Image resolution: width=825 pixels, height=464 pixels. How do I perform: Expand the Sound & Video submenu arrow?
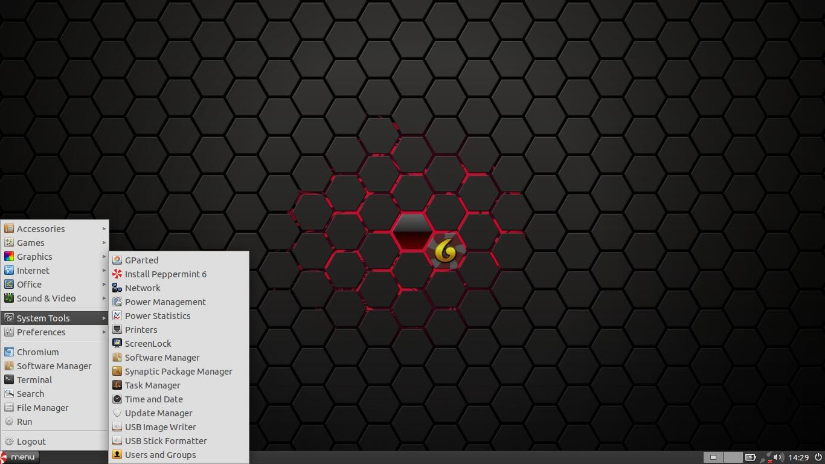click(104, 298)
